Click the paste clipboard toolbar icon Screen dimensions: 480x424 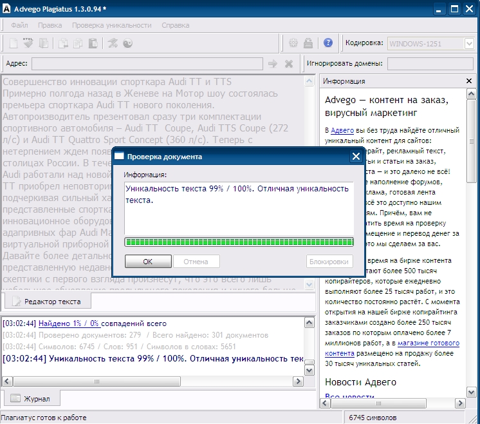[x=93, y=44]
